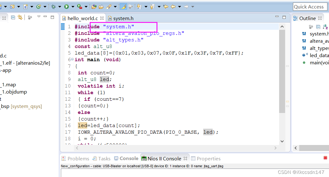Collapse All in the Outline view
Screen dimensions: 329x177
click(318, 27)
